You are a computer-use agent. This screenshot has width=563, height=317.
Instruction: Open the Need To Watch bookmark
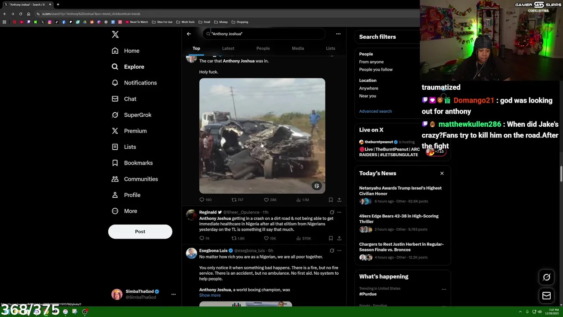[x=137, y=22]
